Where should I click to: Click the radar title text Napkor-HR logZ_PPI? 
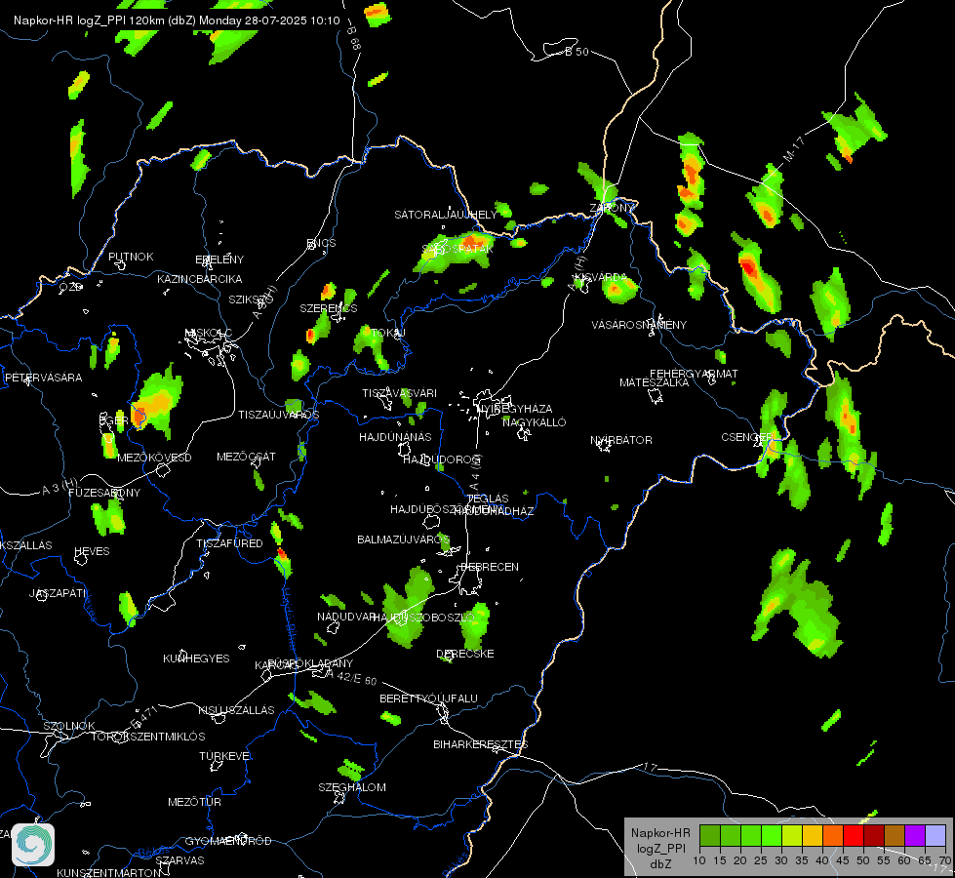[x=71, y=20]
